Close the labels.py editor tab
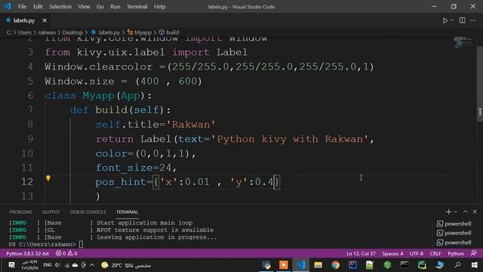The image size is (483, 272). 45,20
